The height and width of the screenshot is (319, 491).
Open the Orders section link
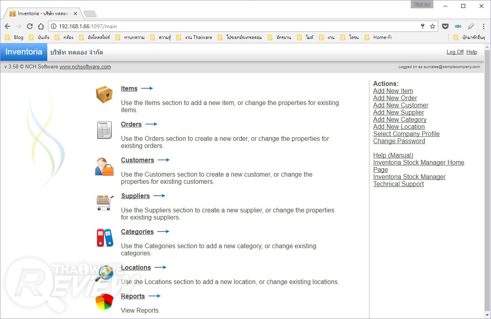(x=131, y=124)
